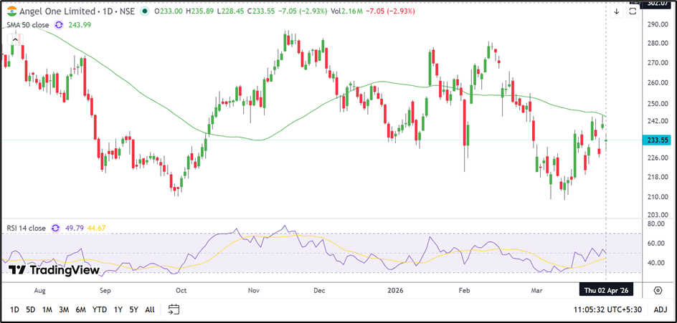The width and height of the screenshot is (677, 323).
Task: Open the go-to-date calendar icon
Action: click(x=174, y=309)
